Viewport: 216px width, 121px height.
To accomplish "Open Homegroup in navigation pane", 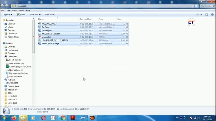I will pyautogui.click(x=13, y=50).
